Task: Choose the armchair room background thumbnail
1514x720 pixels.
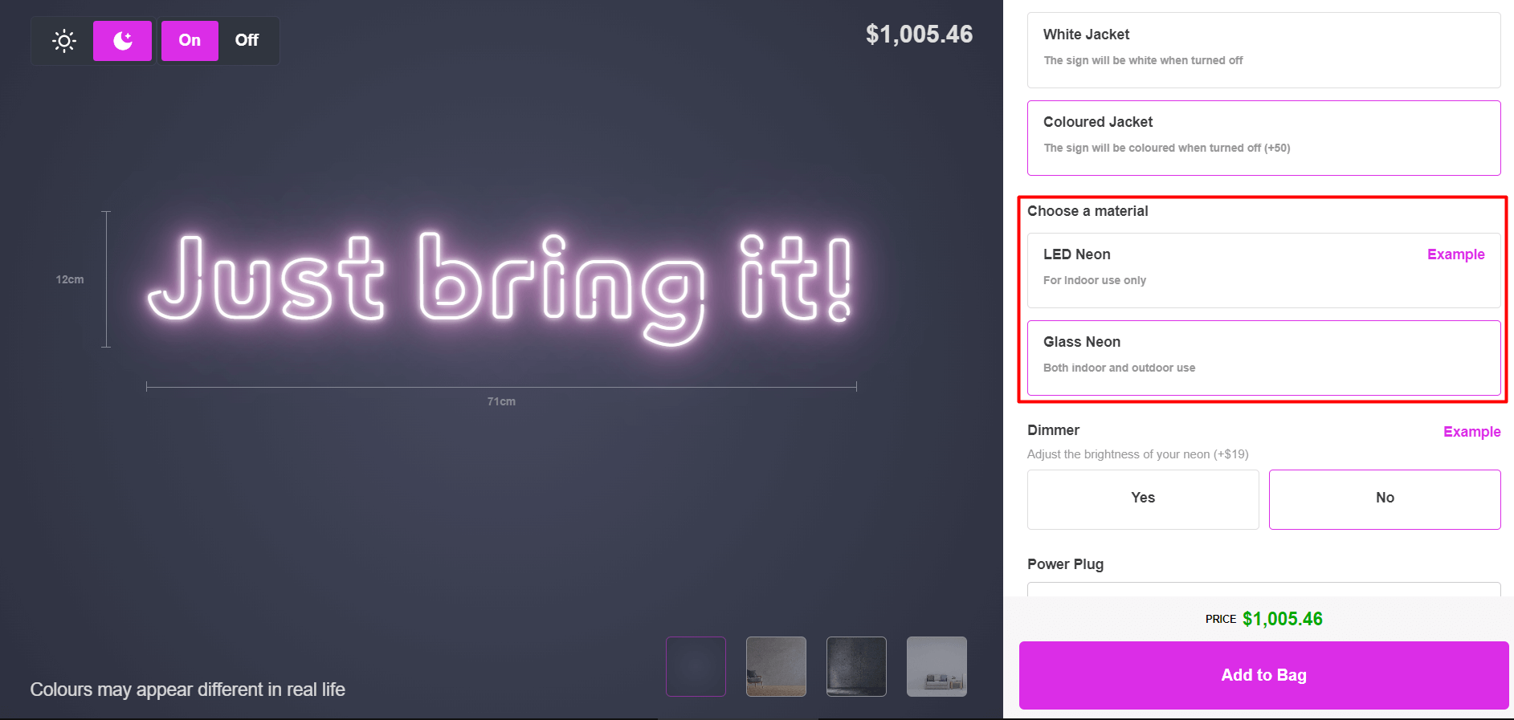Action: (x=776, y=666)
